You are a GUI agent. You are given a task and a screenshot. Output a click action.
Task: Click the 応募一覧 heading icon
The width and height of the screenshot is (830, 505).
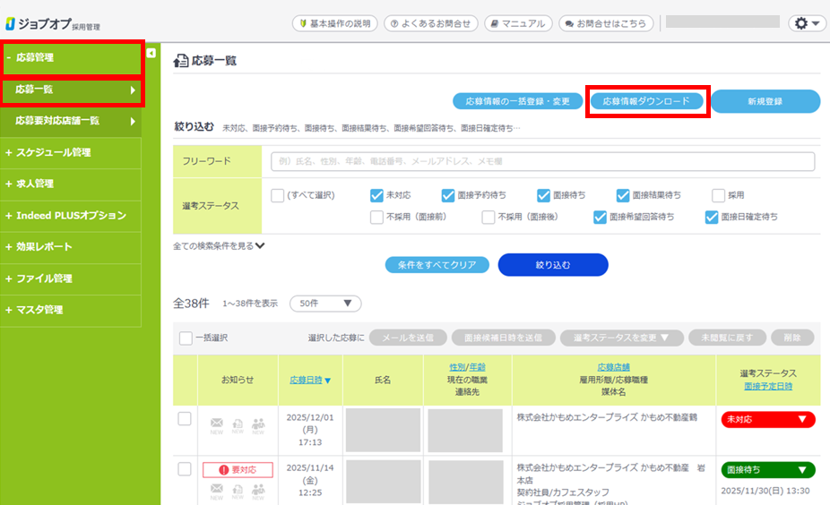point(180,61)
